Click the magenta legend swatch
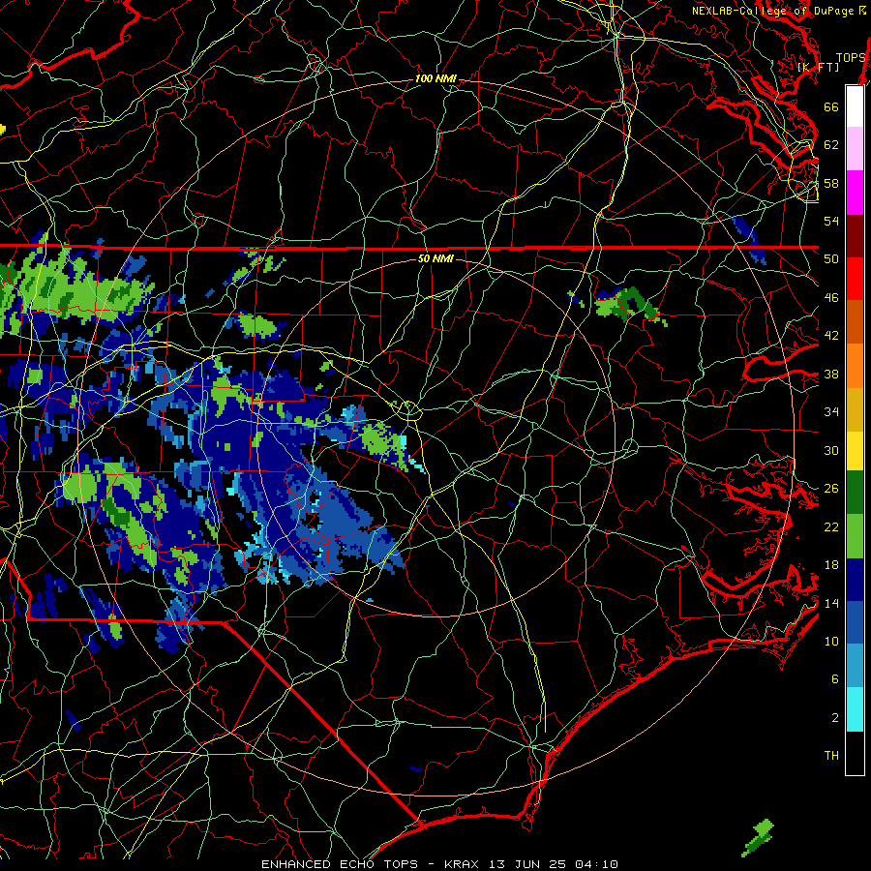This screenshot has width=871, height=871. [855, 193]
